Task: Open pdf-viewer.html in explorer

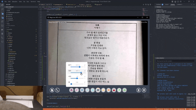Action: (13, 72)
